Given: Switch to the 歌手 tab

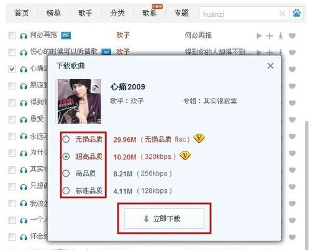Looking at the screenshot, I should (85, 13).
